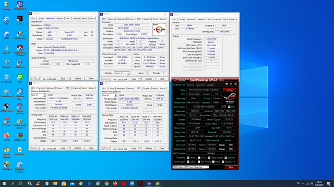The height and width of the screenshot is (187, 334).
Task: Launch the Opera Browser desktop shortcut
Action: [20, 109]
